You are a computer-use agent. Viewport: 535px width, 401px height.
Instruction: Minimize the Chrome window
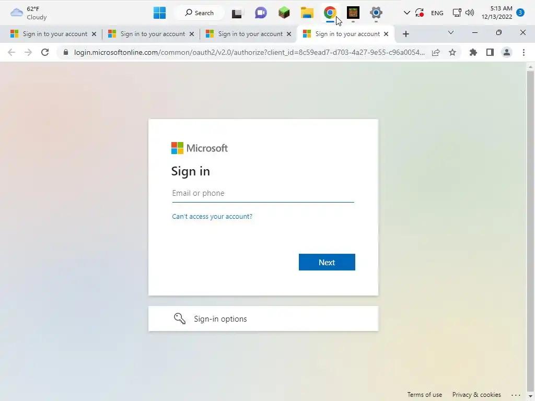click(x=474, y=33)
